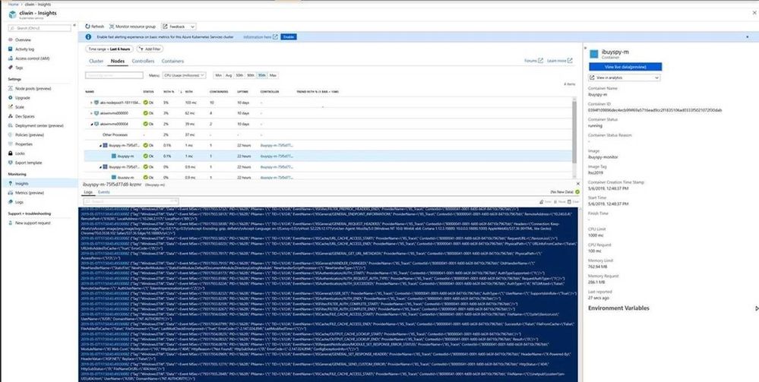This screenshot has width=759, height=382.
Task: Open Deployment center (preview)
Action: click(x=40, y=125)
